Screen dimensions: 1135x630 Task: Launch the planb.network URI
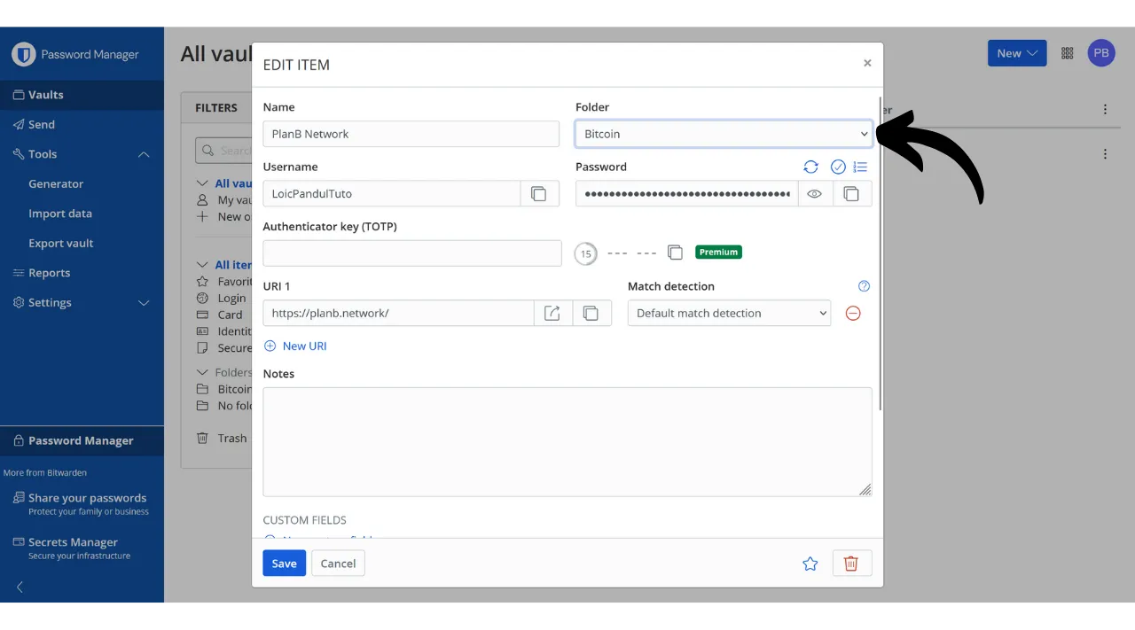552,313
